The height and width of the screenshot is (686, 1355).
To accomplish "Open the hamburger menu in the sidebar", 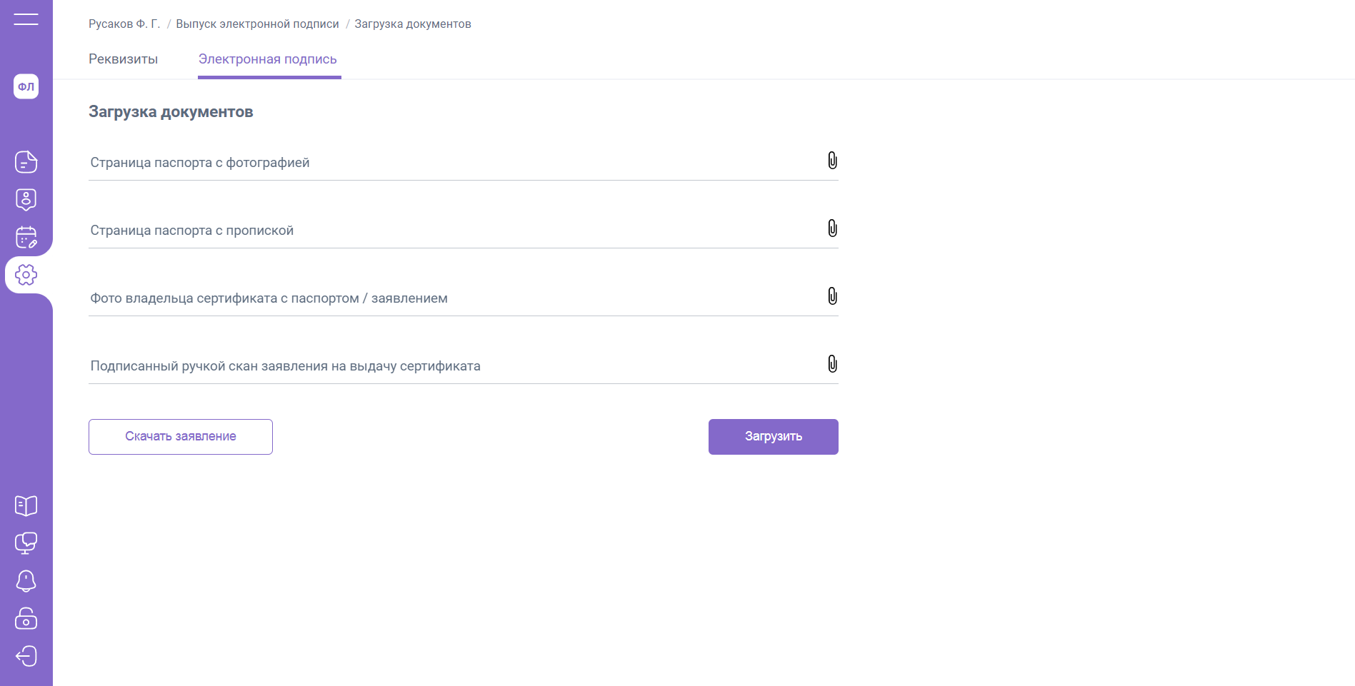I will tap(26, 19).
